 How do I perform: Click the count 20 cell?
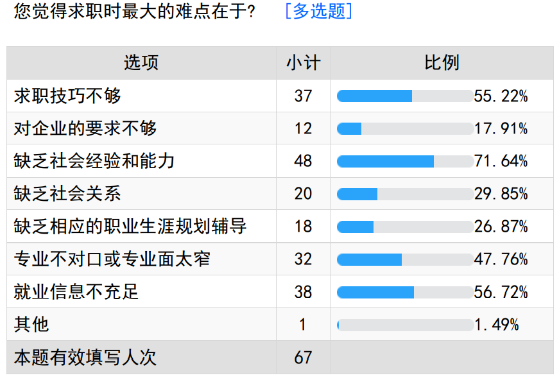point(303,194)
